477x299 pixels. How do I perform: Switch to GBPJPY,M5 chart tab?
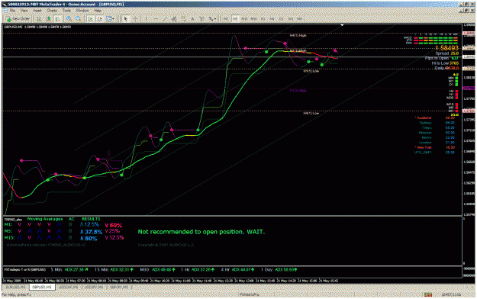119,287
